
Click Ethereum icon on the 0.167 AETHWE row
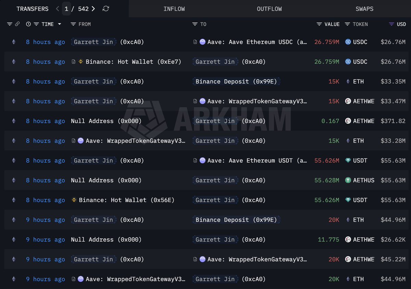pos(14,121)
